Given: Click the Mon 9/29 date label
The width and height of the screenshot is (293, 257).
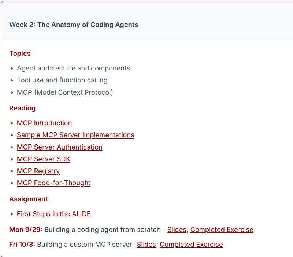Looking at the screenshot, I should [26, 230].
